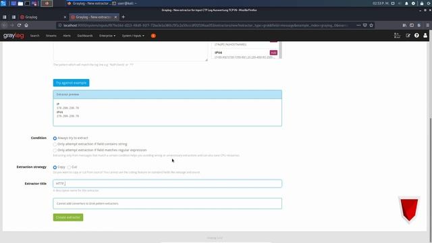Open the scratchpad edit icon in navbar
Image resolution: width=432 pixels, height=243 pixels.
(x=408, y=36)
